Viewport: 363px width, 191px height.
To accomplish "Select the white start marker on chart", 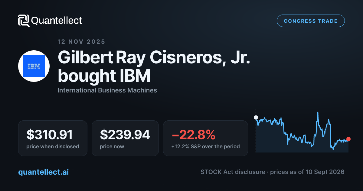I will point(256,117).
